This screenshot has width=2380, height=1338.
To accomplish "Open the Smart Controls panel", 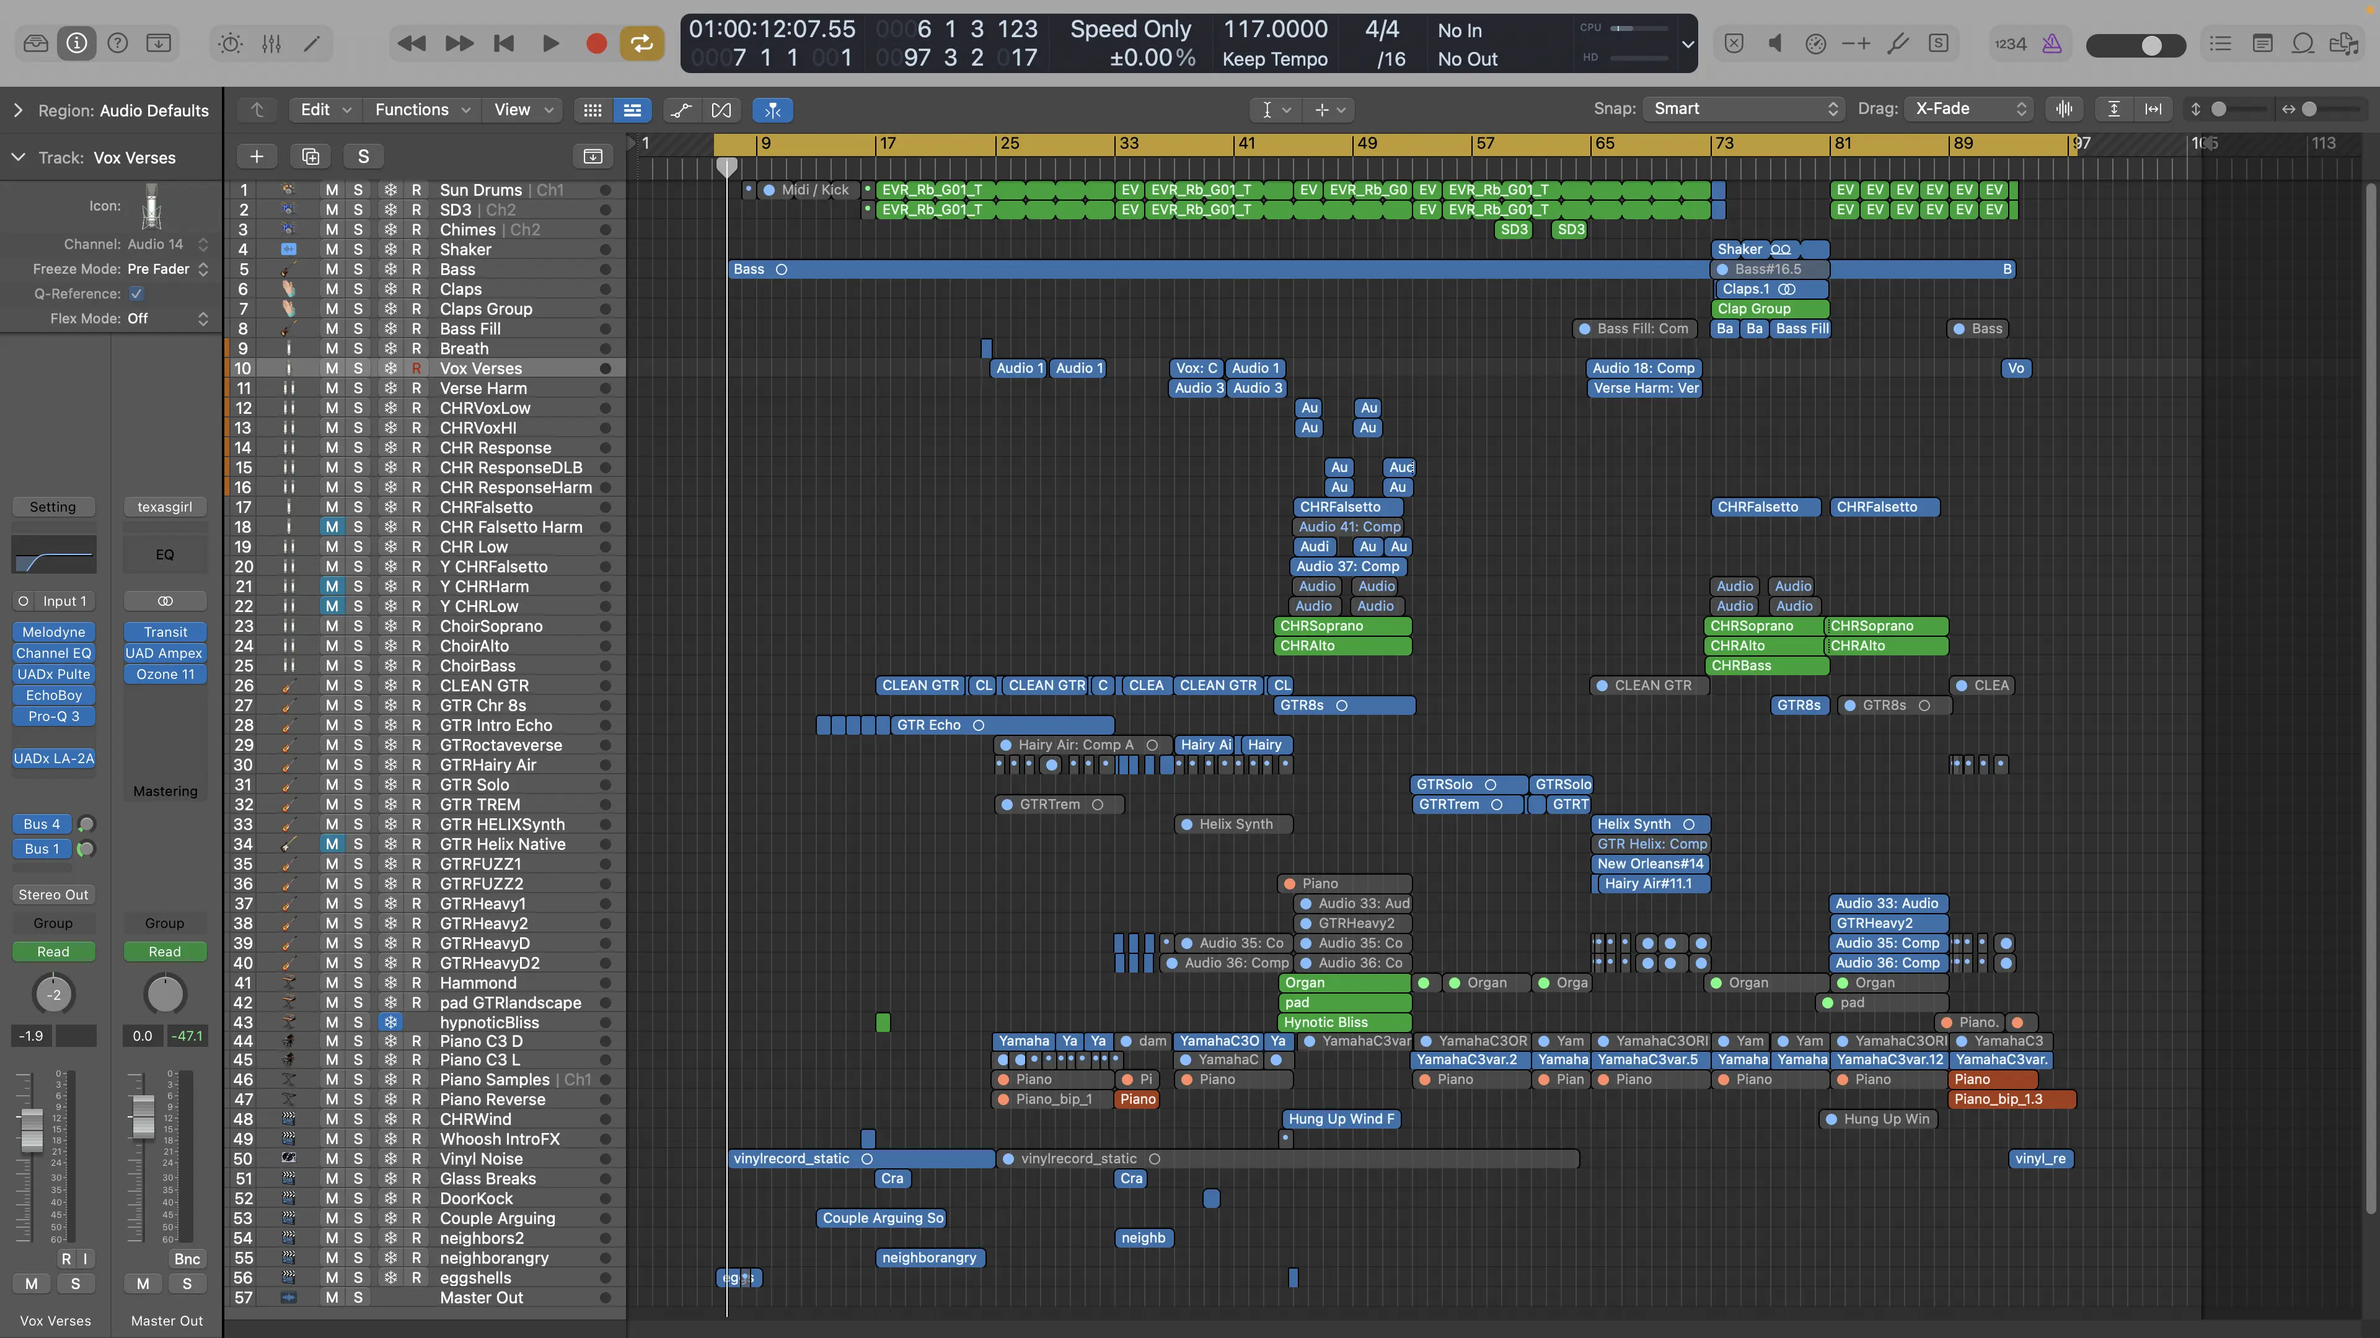I will click(230, 43).
